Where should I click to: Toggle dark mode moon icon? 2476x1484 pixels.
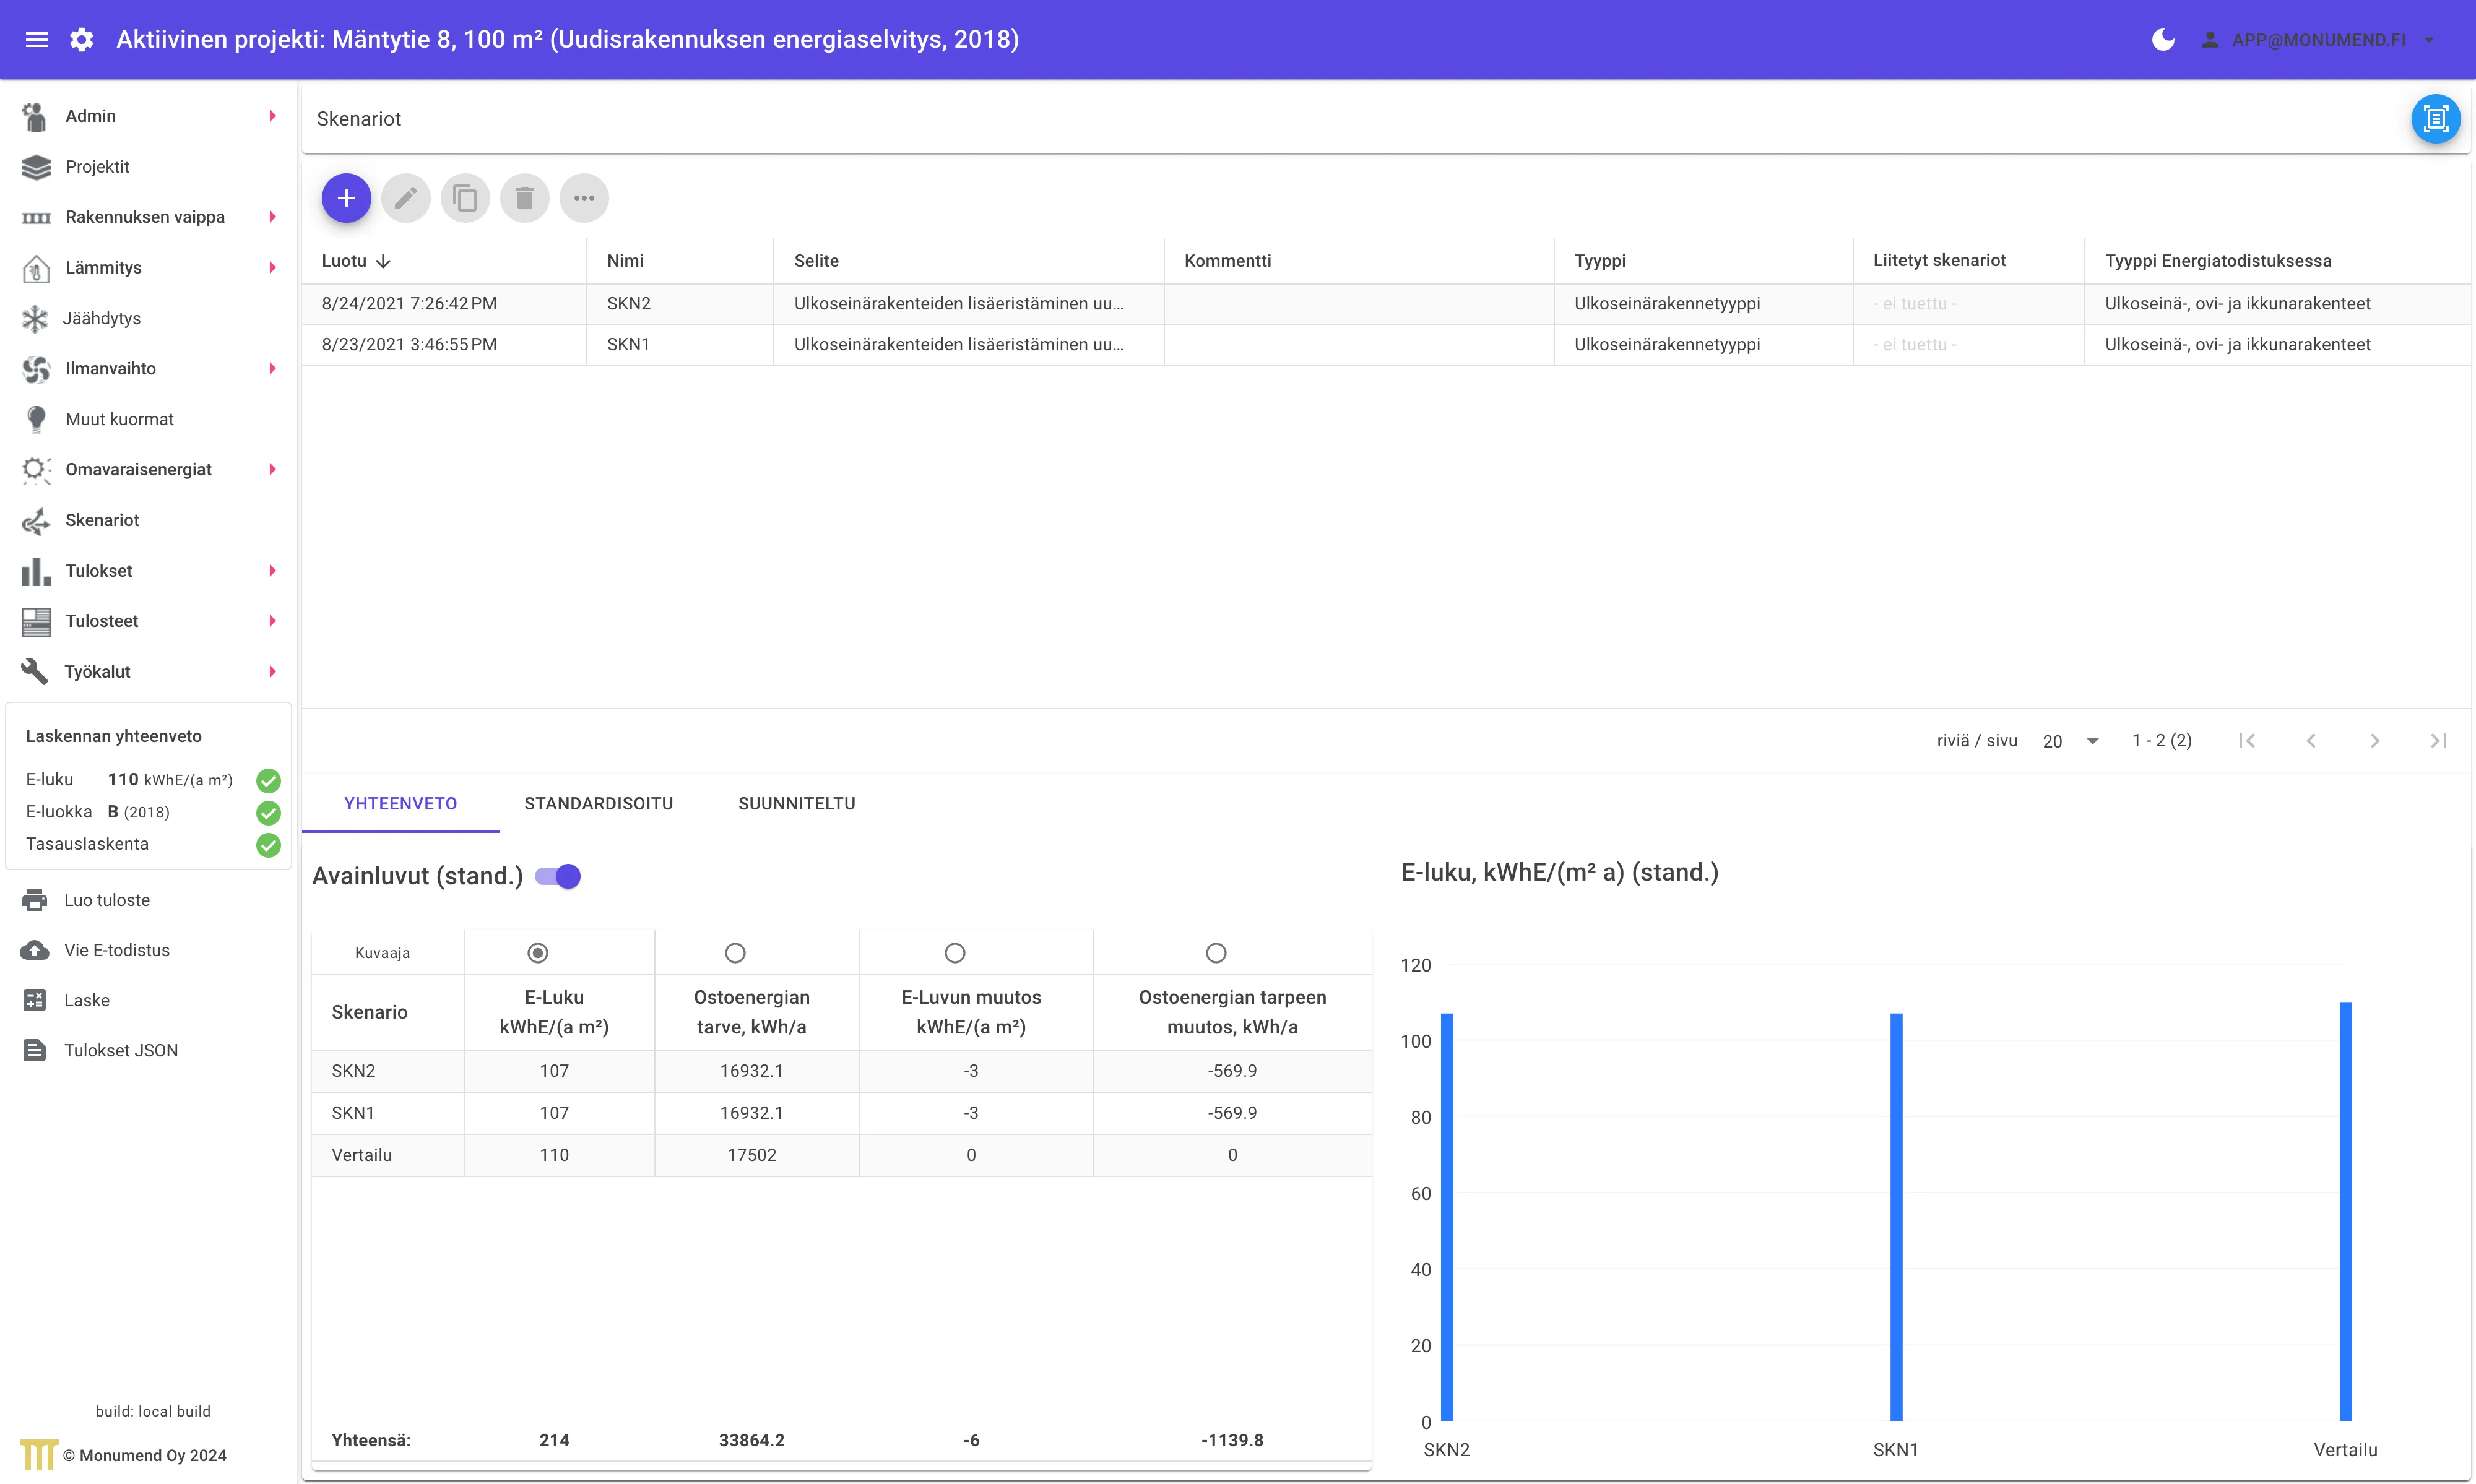point(2163,40)
